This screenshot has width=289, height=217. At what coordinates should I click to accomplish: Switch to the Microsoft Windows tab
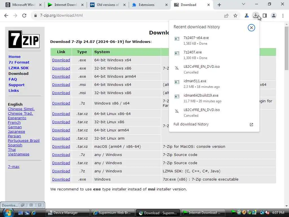pos(23,5)
